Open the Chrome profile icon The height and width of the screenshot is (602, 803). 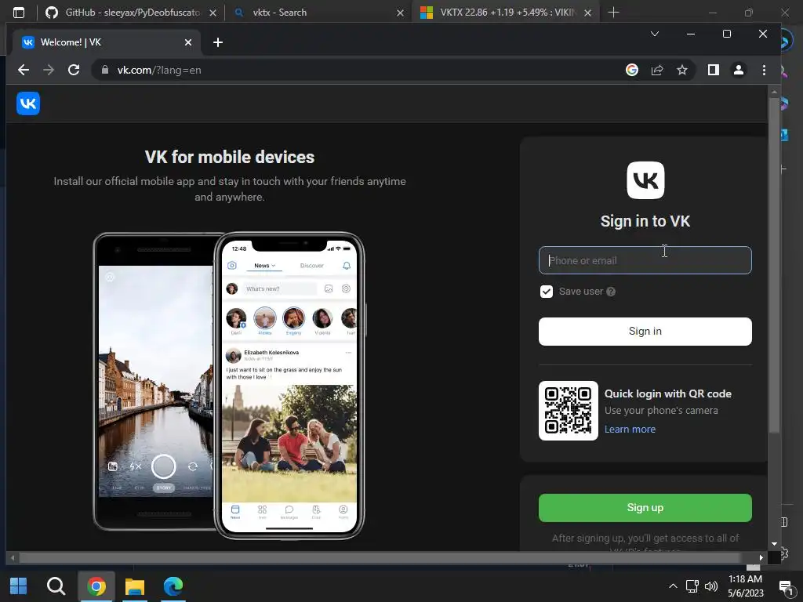tap(739, 70)
